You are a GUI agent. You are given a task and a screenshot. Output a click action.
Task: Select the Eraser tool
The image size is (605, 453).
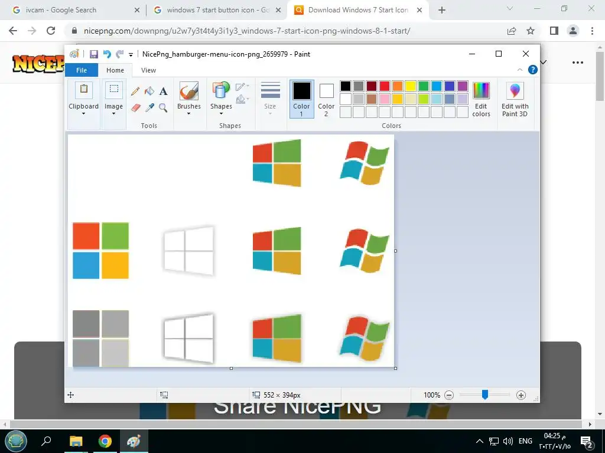135,107
